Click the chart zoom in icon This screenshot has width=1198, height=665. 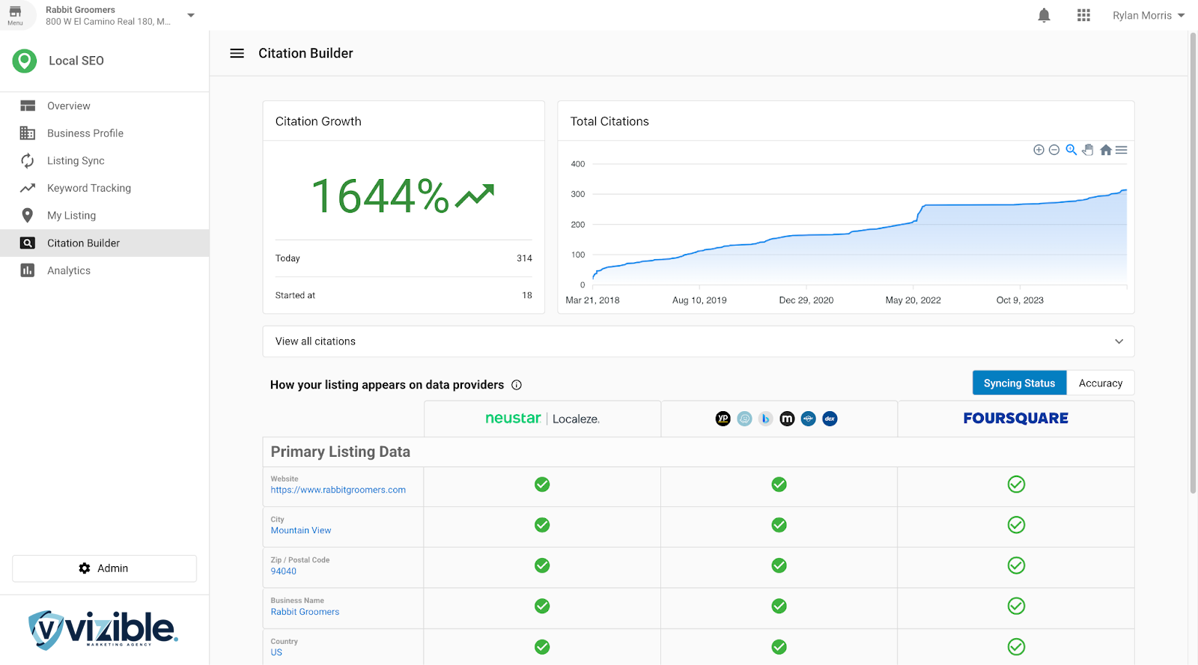pos(1039,150)
